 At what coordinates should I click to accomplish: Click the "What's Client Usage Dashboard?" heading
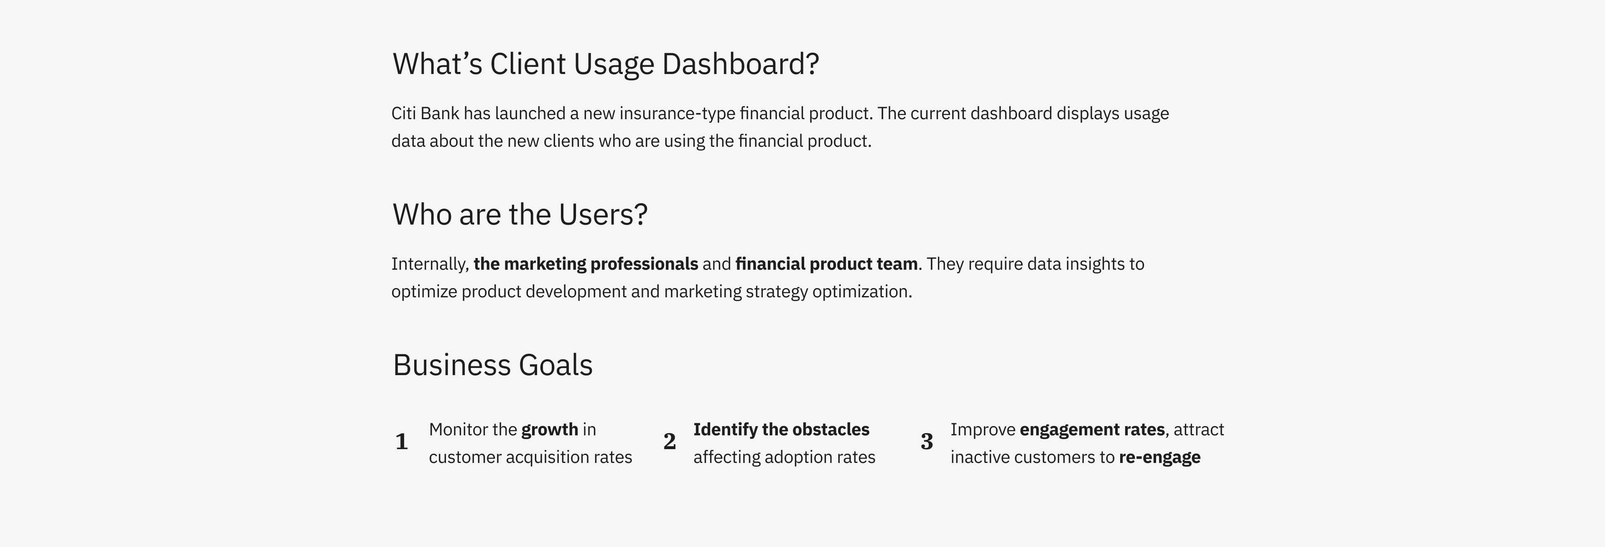pos(606,64)
